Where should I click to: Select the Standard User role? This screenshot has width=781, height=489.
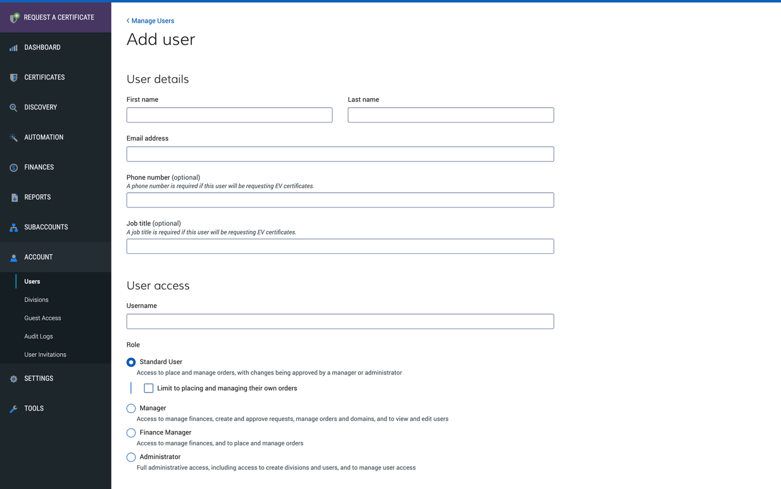[x=131, y=362]
